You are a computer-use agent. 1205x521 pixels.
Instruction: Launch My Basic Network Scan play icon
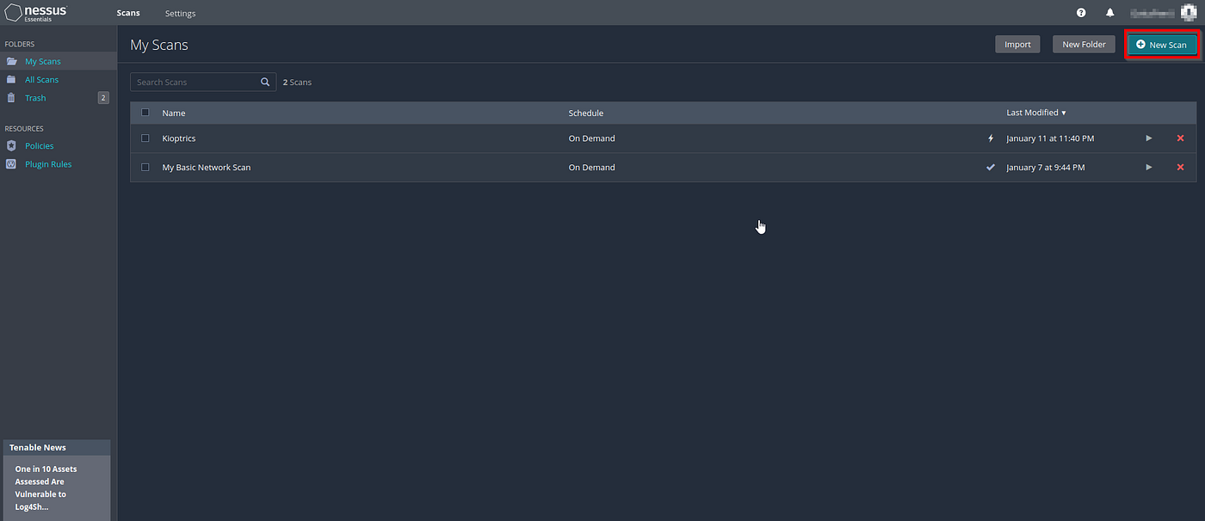[1148, 168]
